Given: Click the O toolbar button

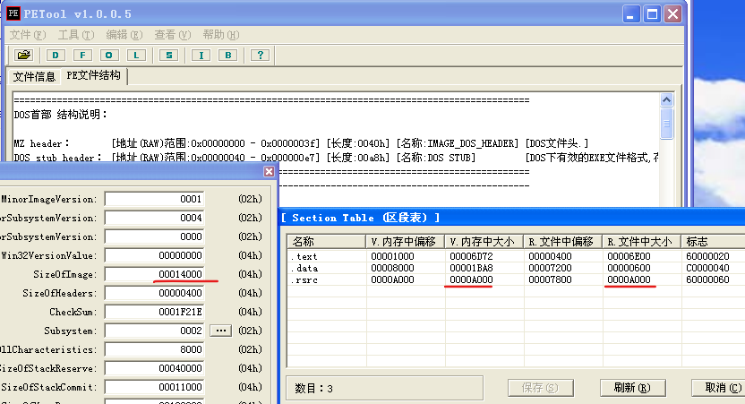Looking at the screenshot, I should coord(109,56).
